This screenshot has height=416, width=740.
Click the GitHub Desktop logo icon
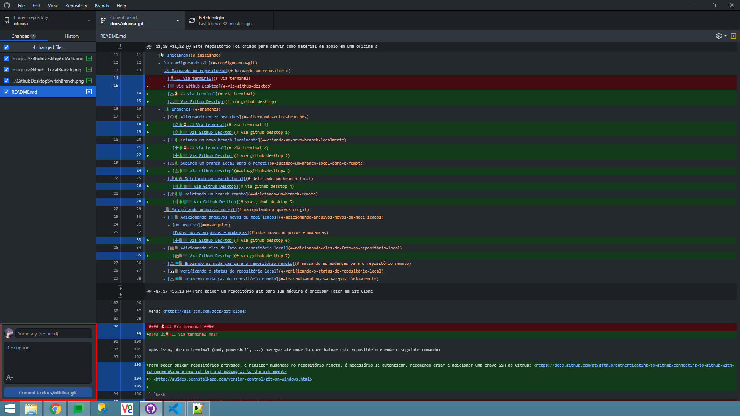(7, 5)
